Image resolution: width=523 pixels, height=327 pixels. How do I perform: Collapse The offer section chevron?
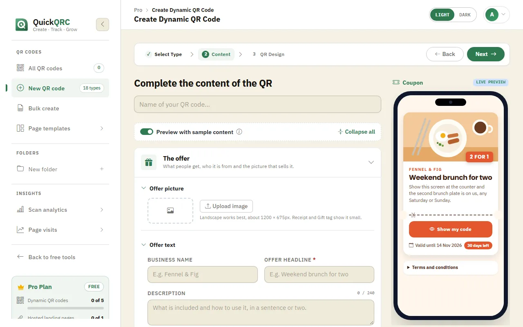point(371,162)
